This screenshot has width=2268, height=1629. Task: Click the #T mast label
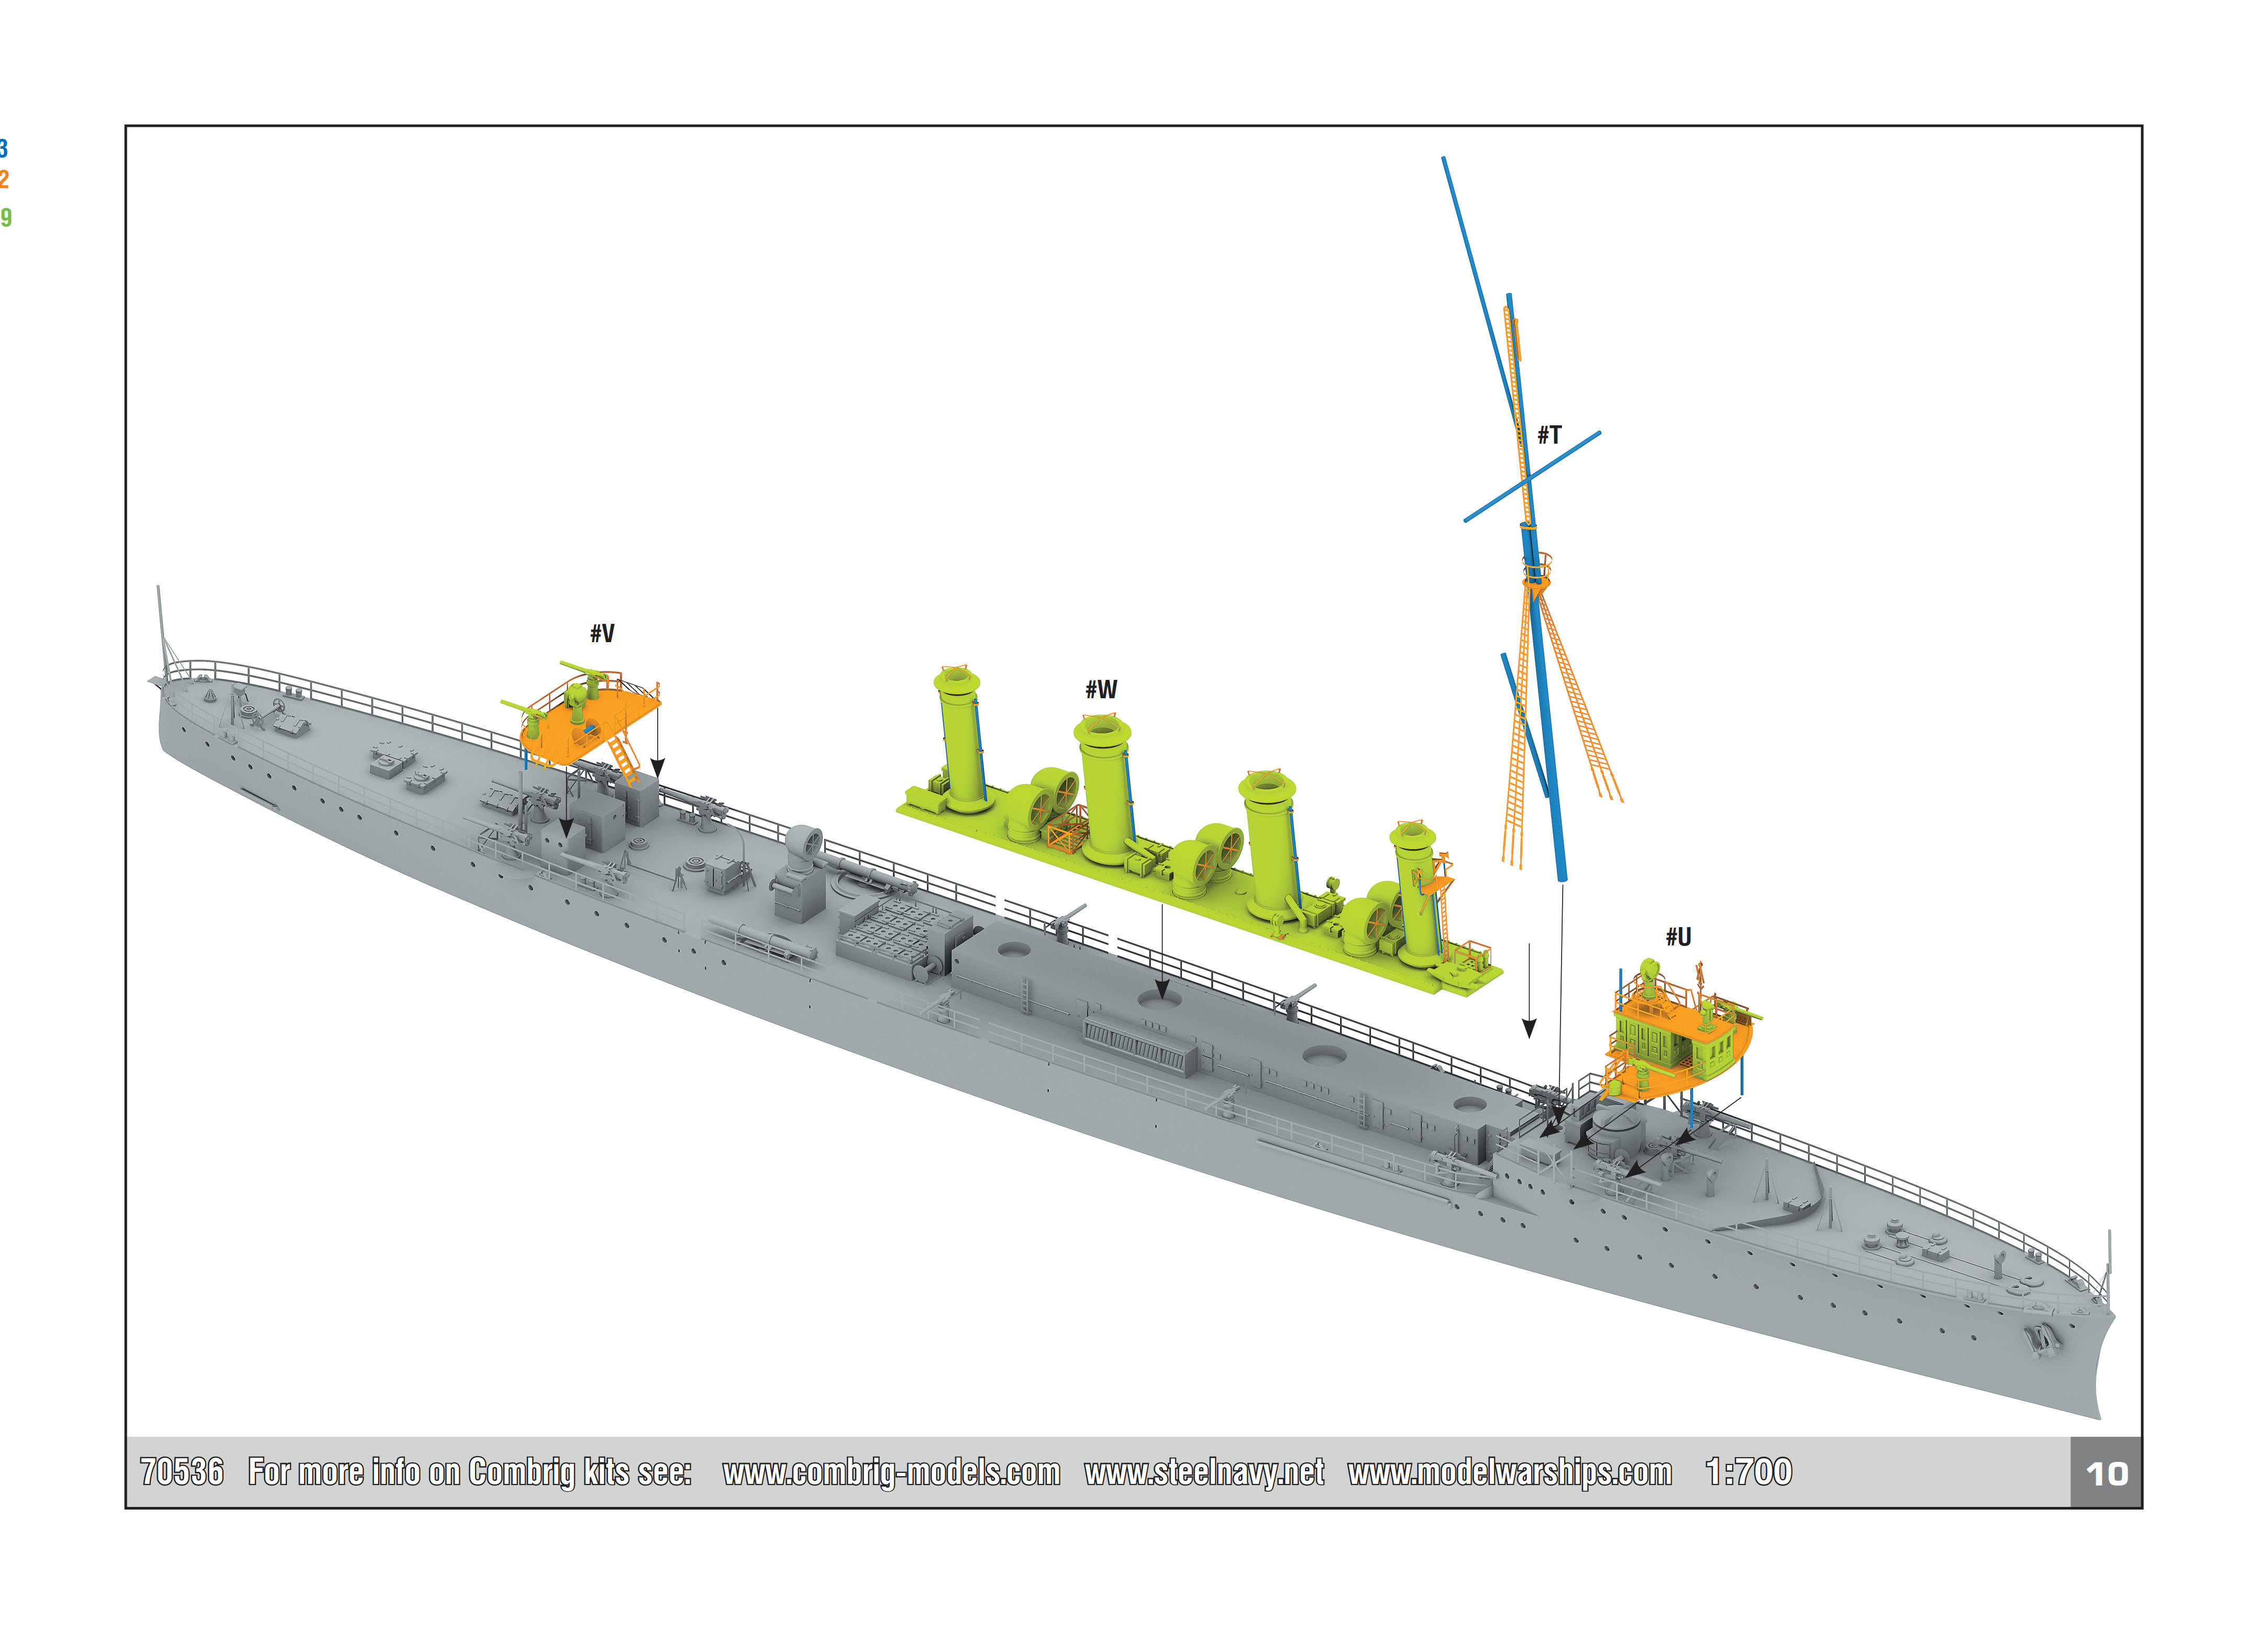1549,436
